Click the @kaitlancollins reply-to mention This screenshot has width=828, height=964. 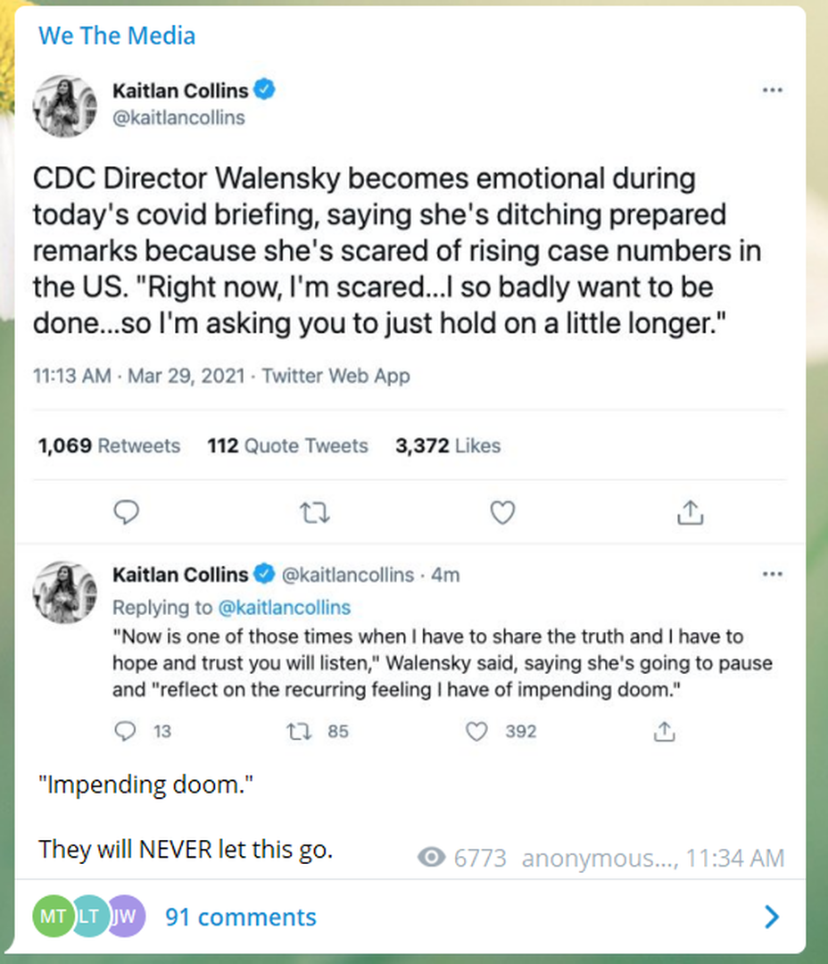(x=285, y=607)
